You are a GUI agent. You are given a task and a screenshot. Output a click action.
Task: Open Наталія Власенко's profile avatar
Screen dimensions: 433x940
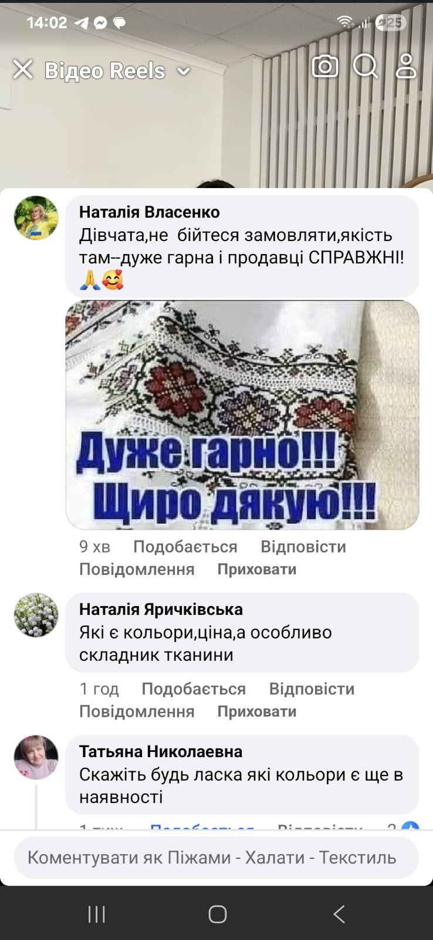click(x=36, y=218)
